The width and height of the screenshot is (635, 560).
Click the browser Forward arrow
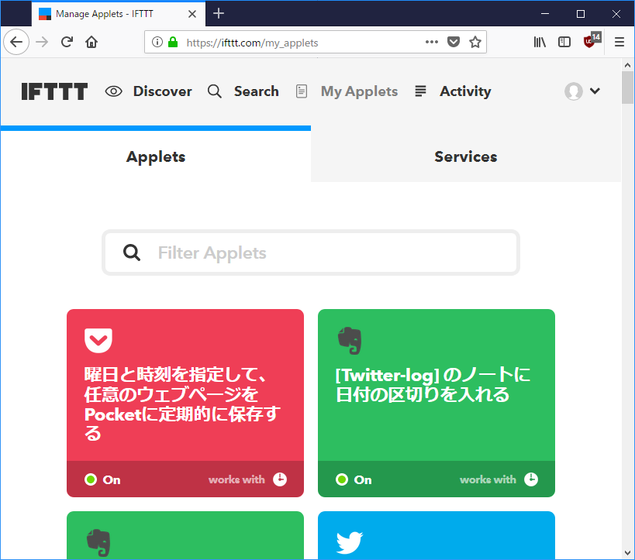coord(42,42)
